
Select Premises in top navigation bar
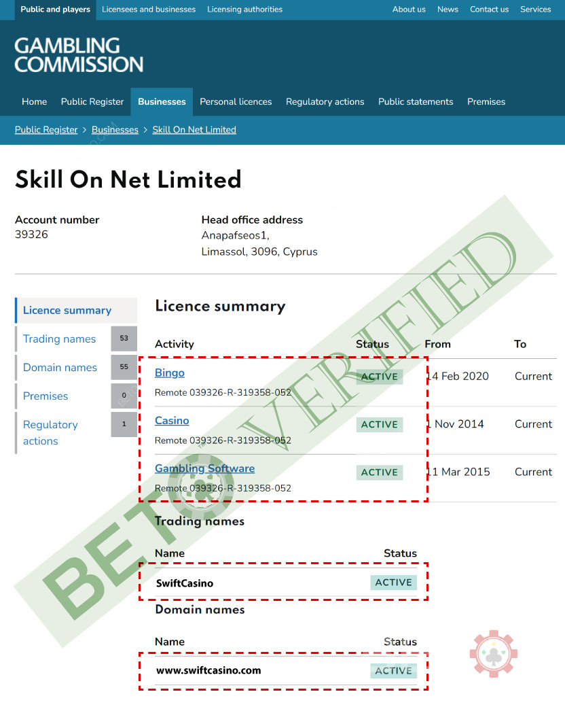[486, 101]
